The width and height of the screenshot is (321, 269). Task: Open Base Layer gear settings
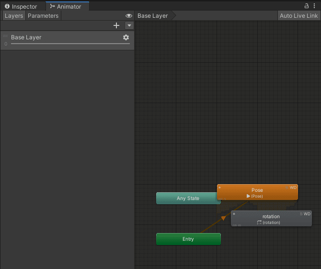point(126,37)
